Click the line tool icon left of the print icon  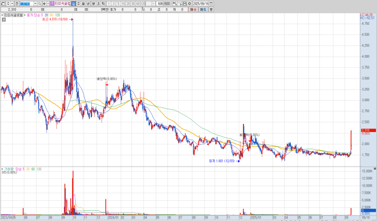click(180, 4)
